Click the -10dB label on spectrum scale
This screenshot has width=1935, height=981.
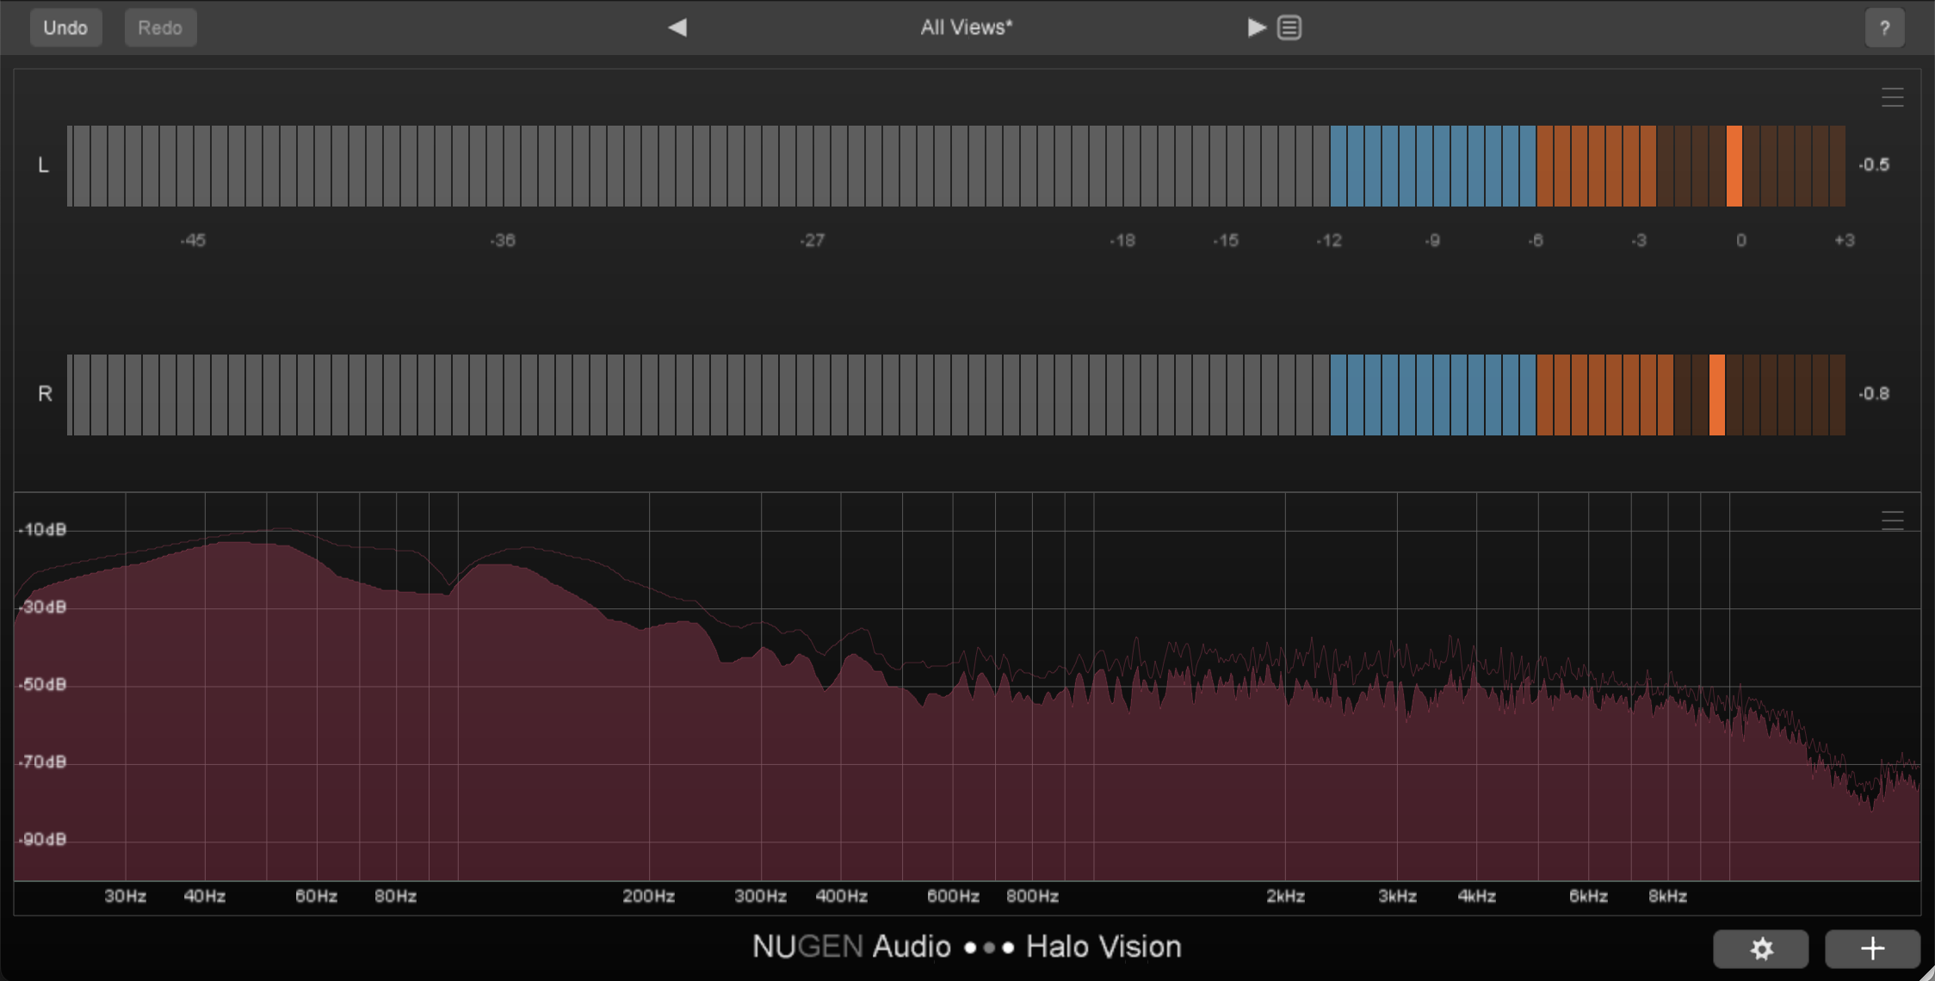click(x=42, y=529)
